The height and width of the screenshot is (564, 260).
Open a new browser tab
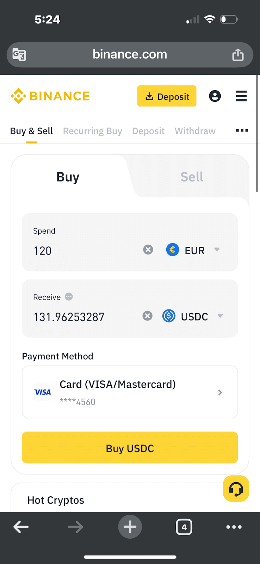tap(130, 527)
